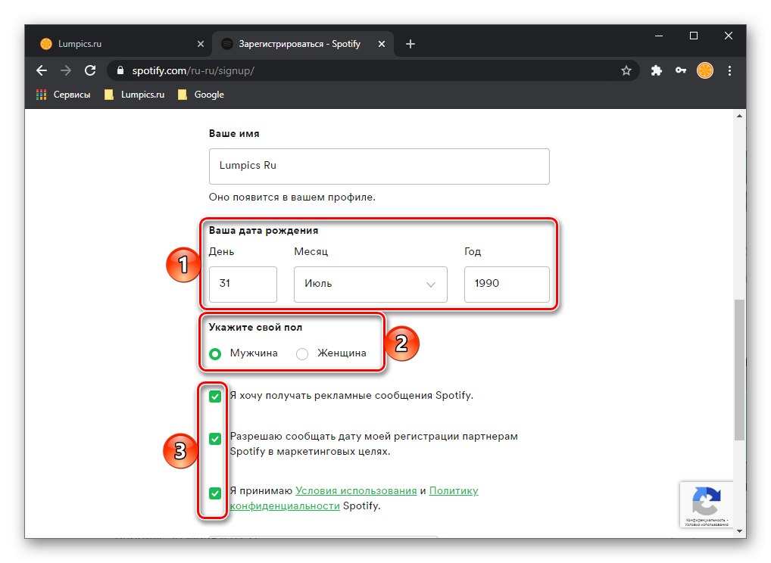
Task: Open the Условия использования link
Action: [x=356, y=490]
